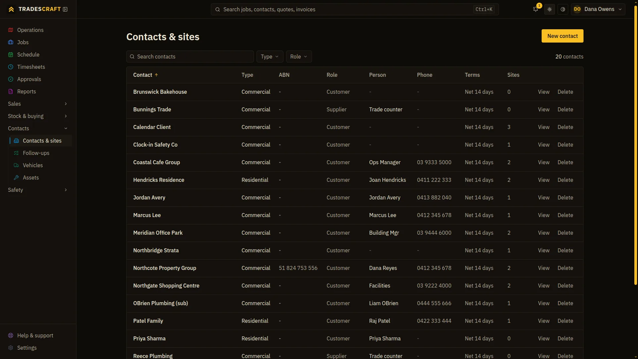Click the Northgate Shopping Centre name
638x359 pixels.
(x=166, y=286)
